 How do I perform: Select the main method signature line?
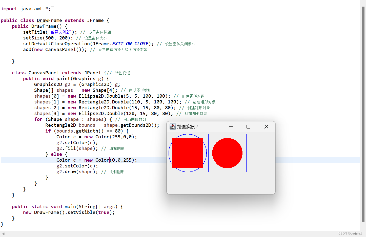point(67,206)
